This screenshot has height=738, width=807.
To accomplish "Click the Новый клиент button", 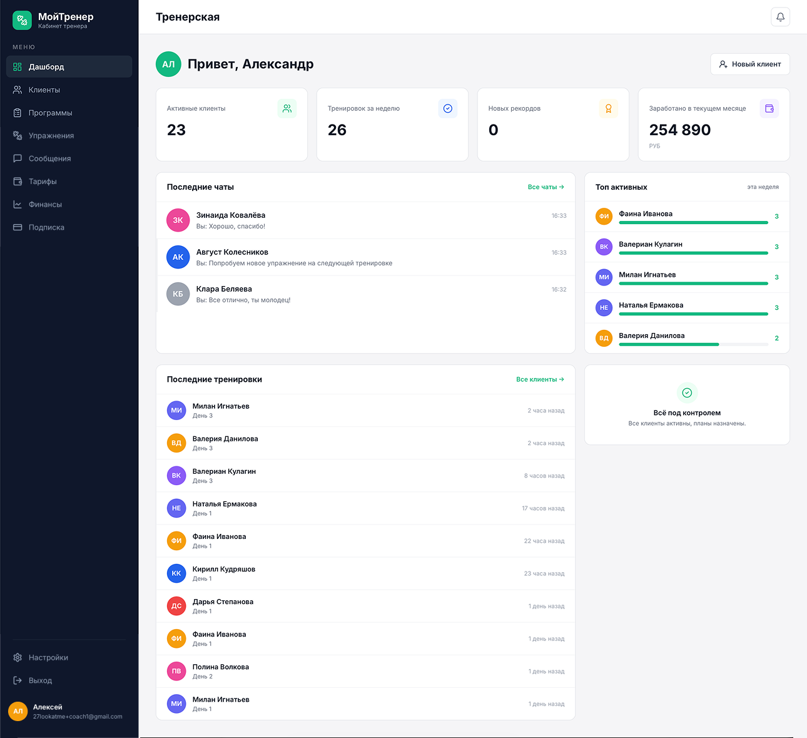I will (x=750, y=64).
